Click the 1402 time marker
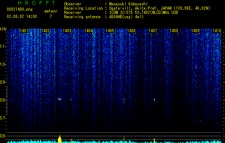 45,31
